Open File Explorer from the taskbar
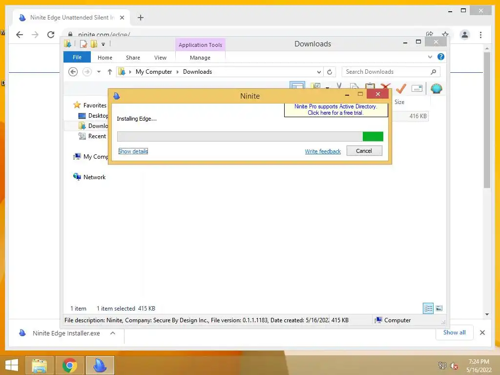The height and width of the screenshot is (375, 500). click(40, 365)
